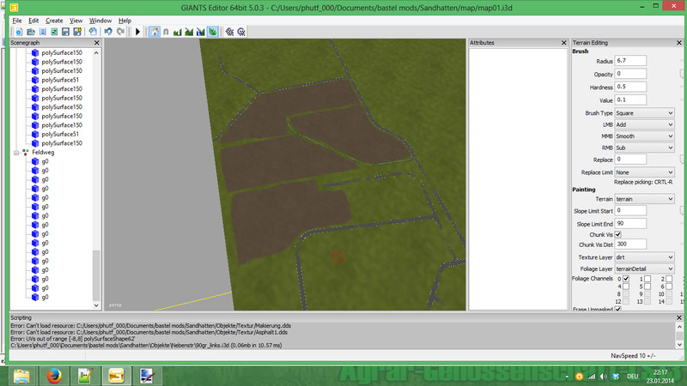Select the terrain info layer paint icon
The height and width of the screenshot is (386, 687).
[201, 32]
